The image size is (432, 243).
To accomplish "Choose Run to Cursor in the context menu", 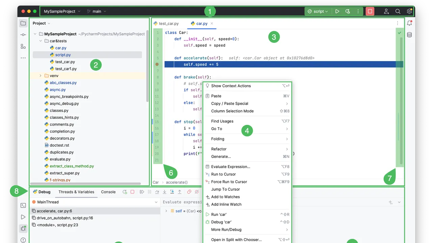I will [x=248, y=174].
